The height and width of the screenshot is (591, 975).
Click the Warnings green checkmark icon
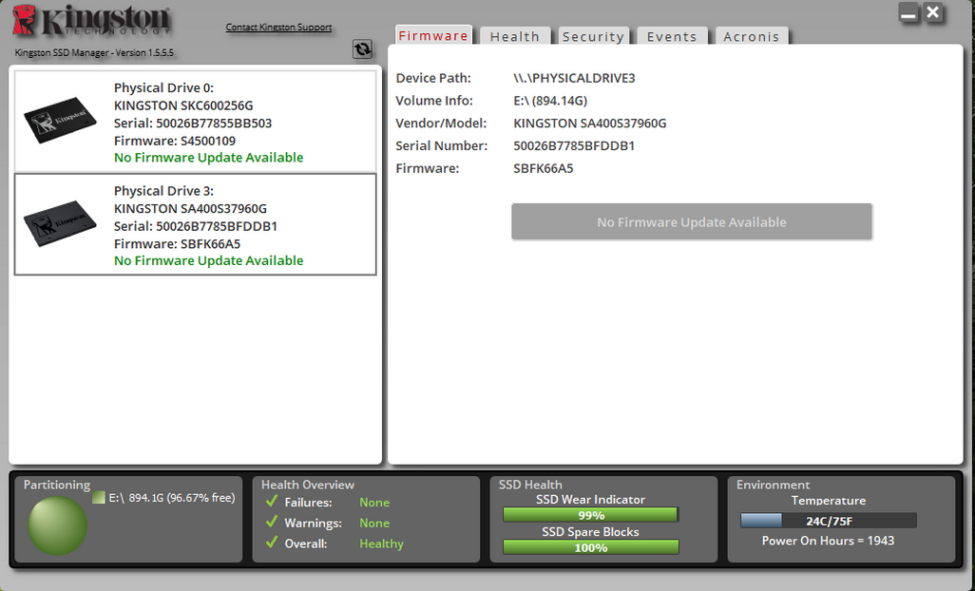click(x=272, y=523)
